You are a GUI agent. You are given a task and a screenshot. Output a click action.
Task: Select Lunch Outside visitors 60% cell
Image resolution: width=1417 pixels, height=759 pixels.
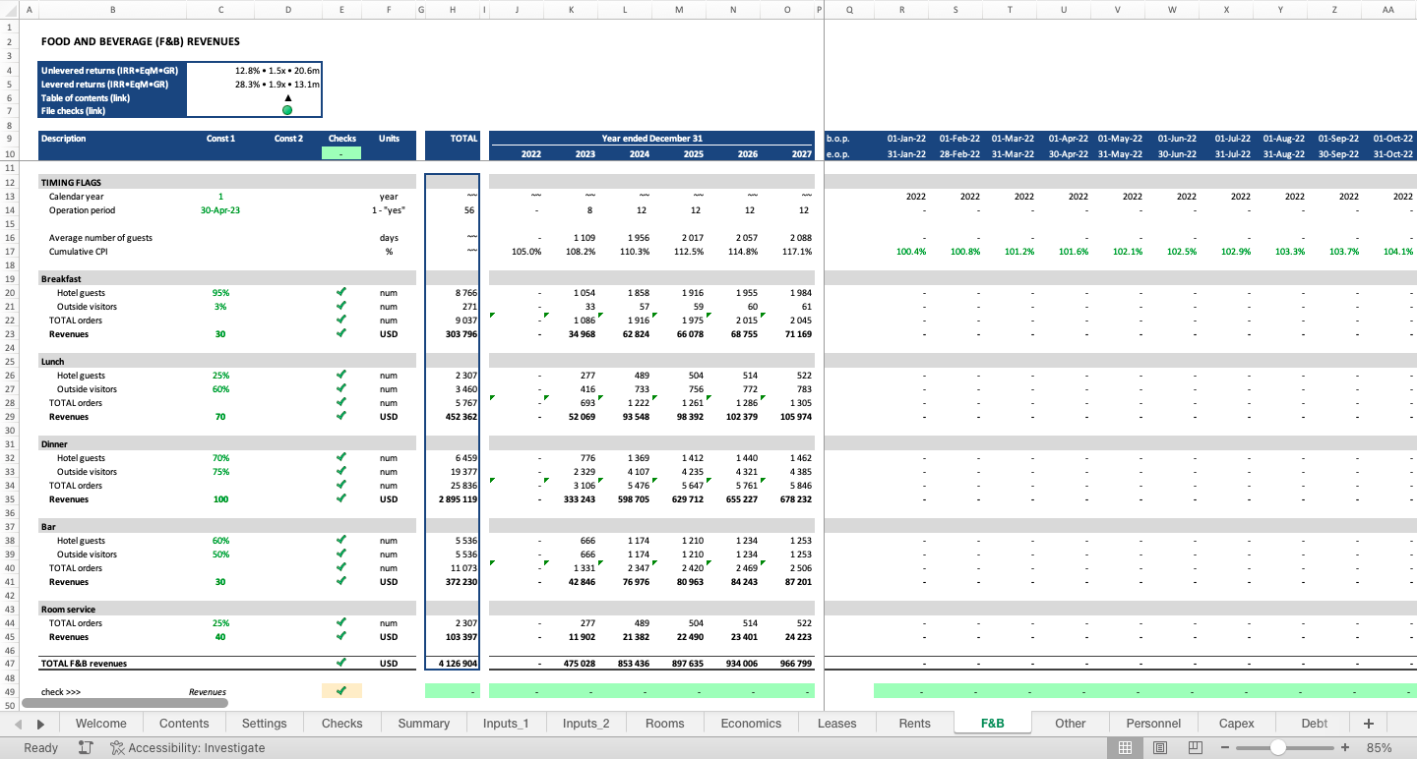(220, 389)
